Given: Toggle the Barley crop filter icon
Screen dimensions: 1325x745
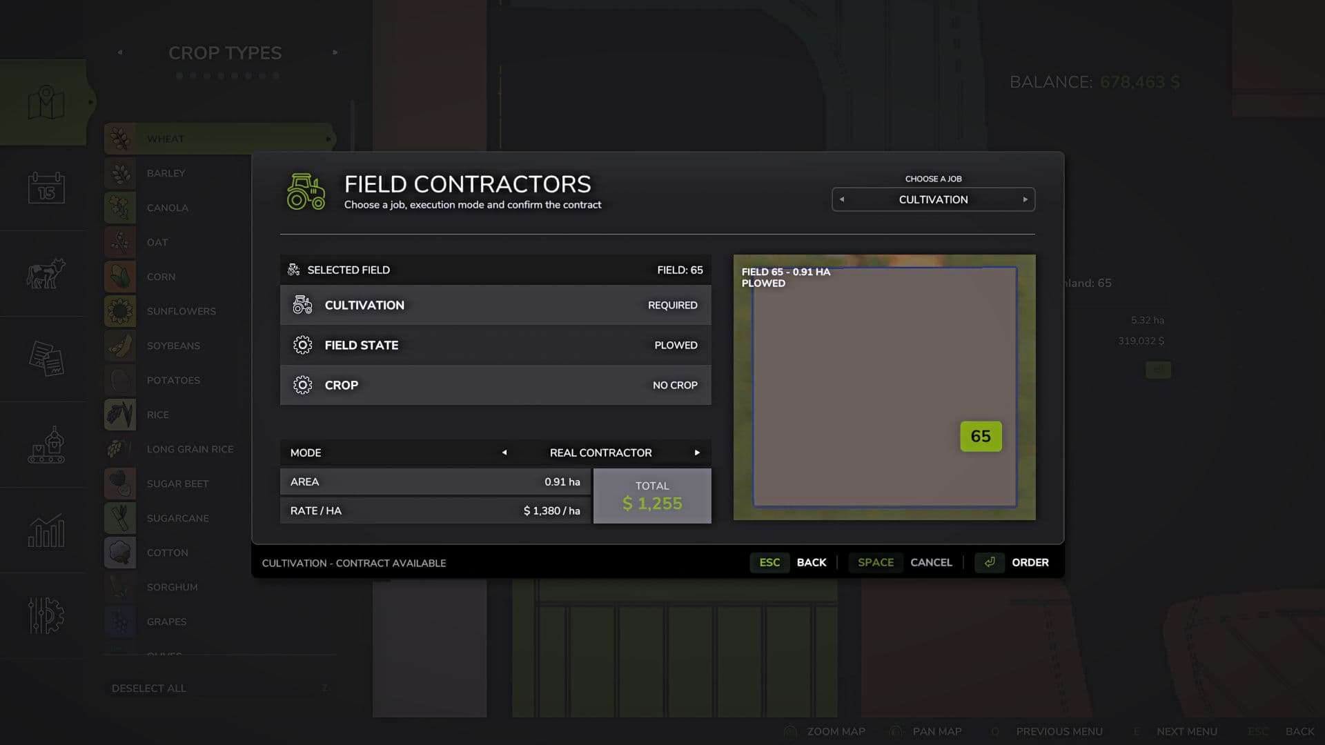Looking at the screenshot, I should tap(120, 173).
